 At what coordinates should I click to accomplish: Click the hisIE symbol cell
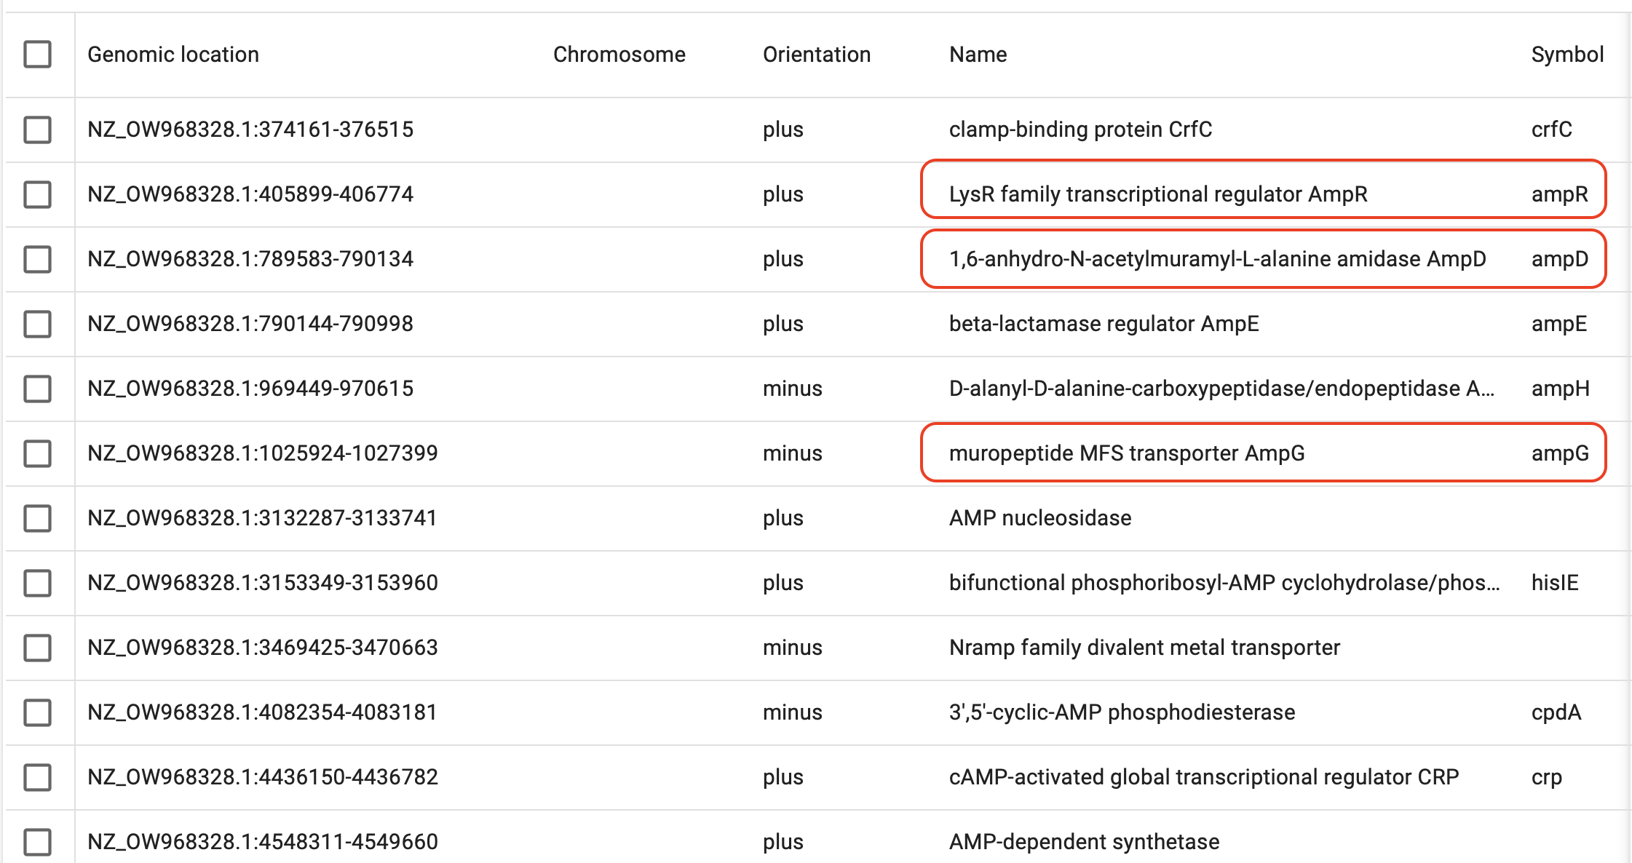point(1554,583)
